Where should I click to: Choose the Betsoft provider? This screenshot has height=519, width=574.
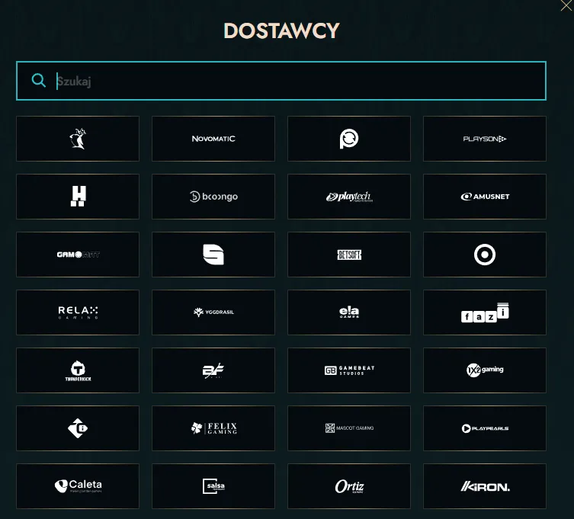click(x=349, y=255)
